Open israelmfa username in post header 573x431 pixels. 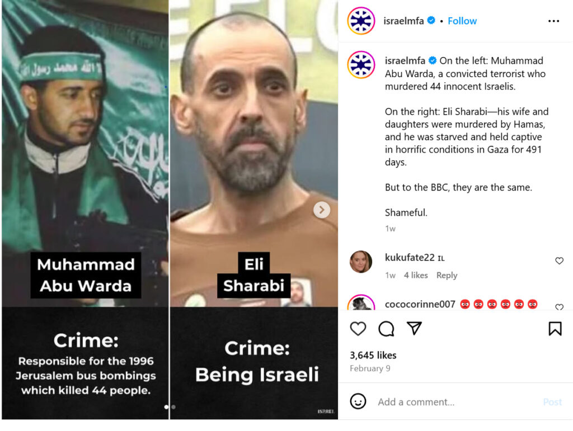pos(403,21)
